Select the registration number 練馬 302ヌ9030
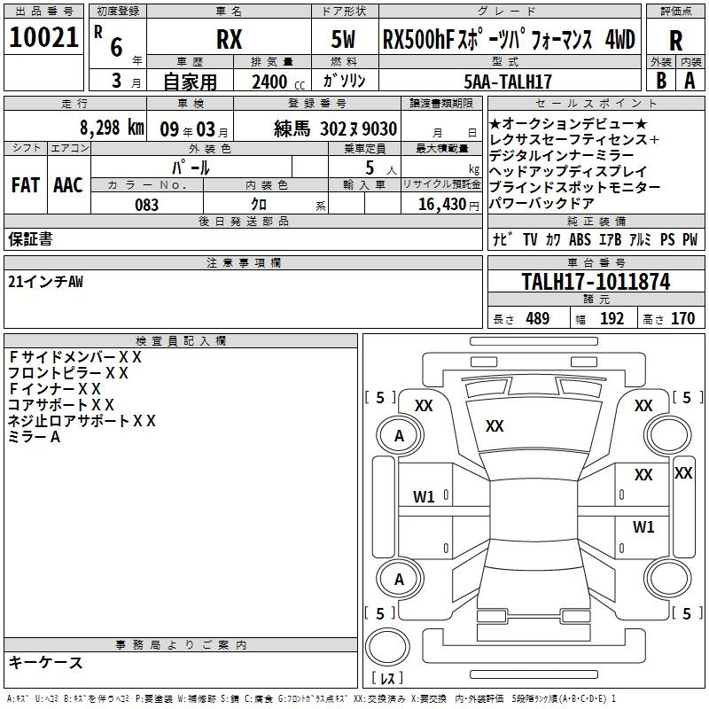Image resolution: width=709 pixels, height=709 pixels. 336,129
